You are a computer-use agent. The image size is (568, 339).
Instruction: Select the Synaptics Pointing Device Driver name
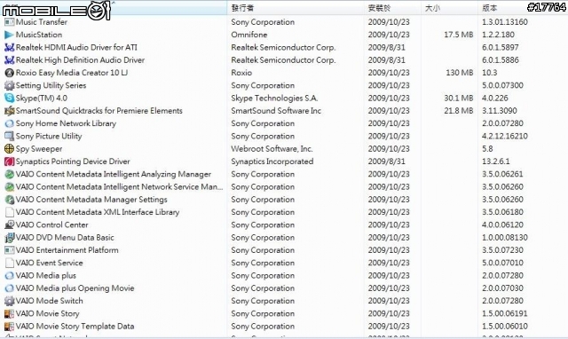[73, 162]
